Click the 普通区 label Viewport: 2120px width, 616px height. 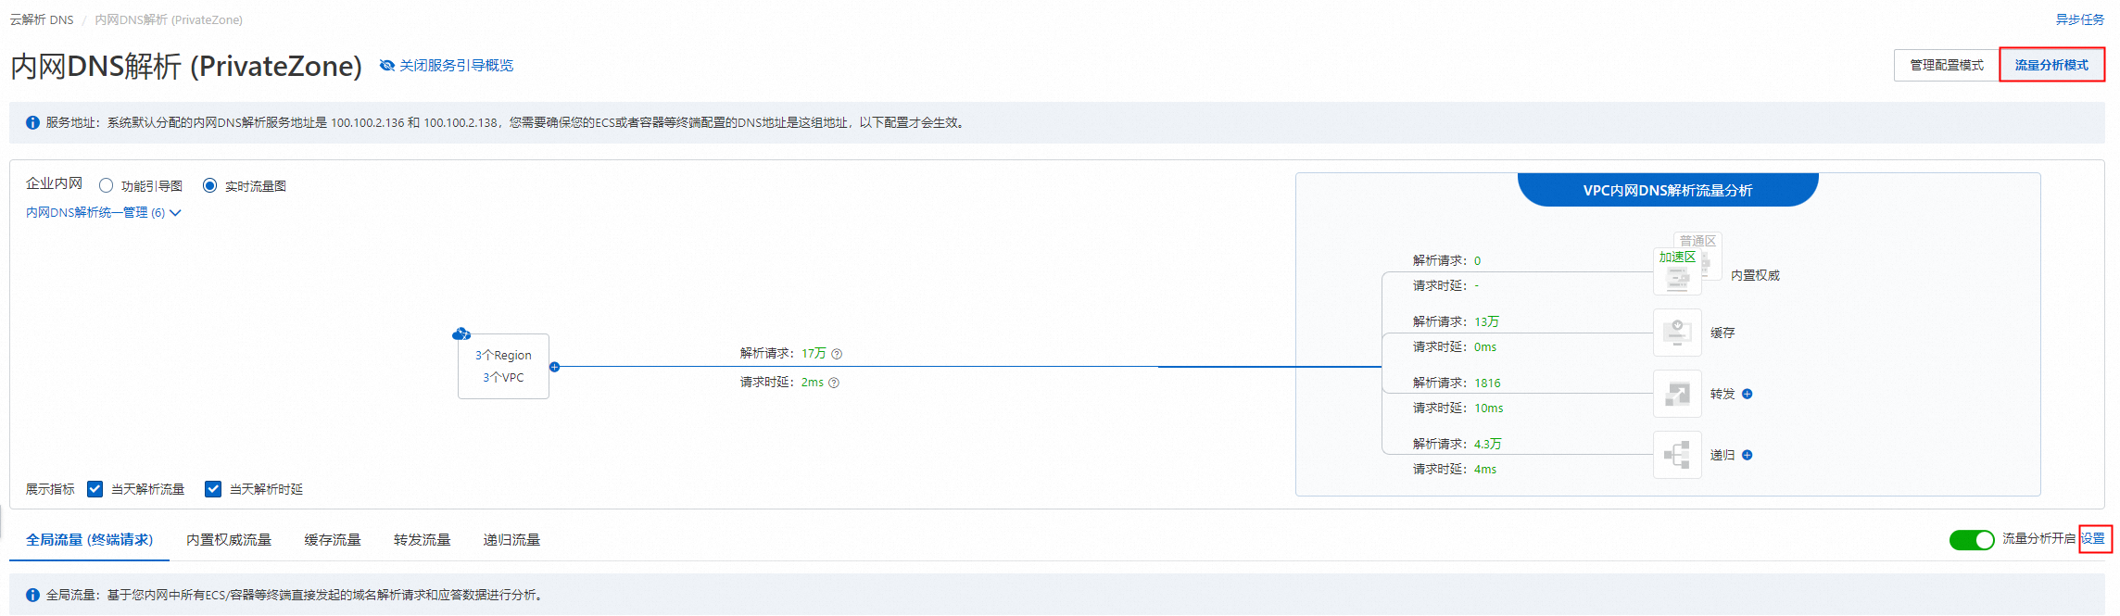1698,240
